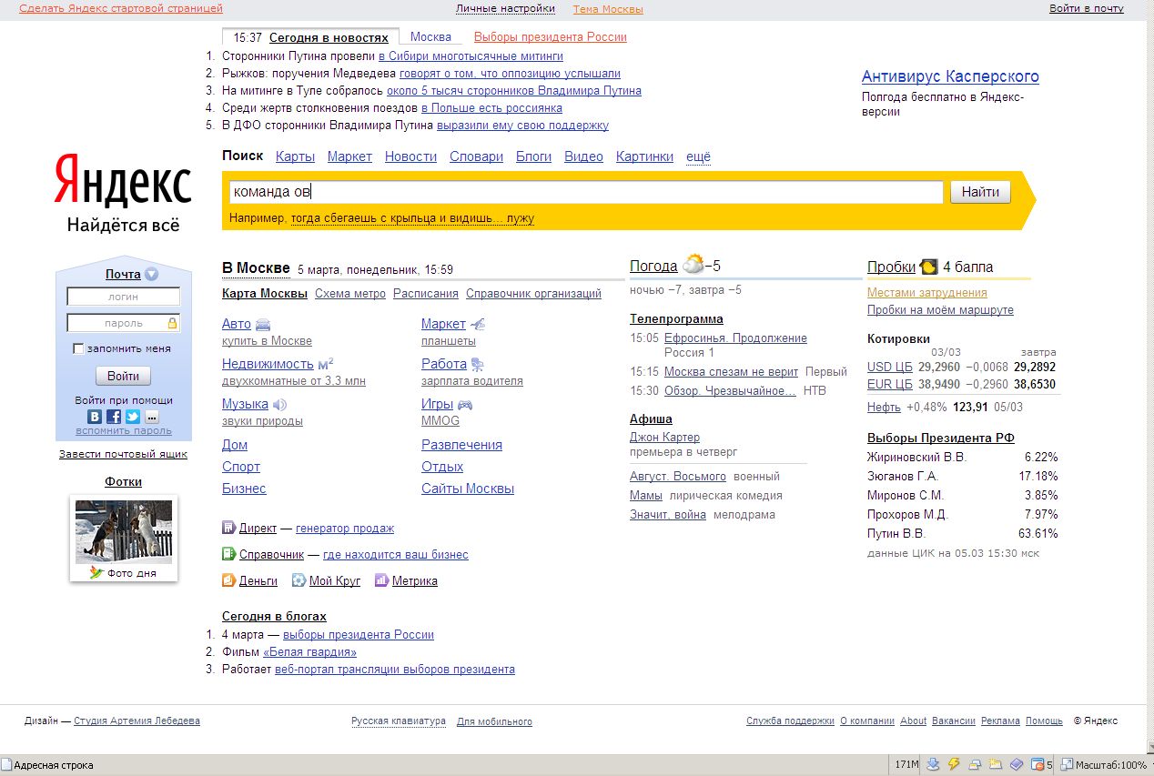Select the Новости search tab

410,156
